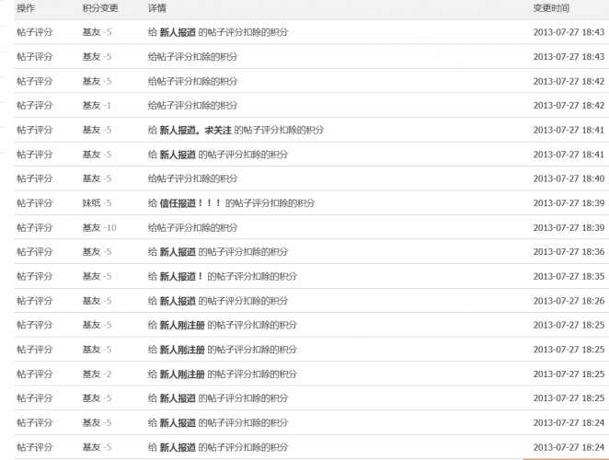Screen dimensions: 609x460
Task: Click the 积分变更 column header
Action: pyautogui.click(x=100, y=7)
